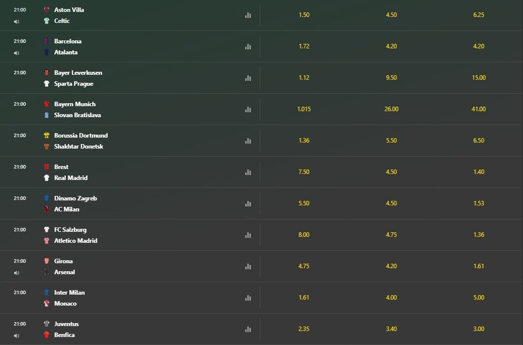
Task: Open stats icon for Inter Milan vs Monaco
Action: [x=248, y=298]
